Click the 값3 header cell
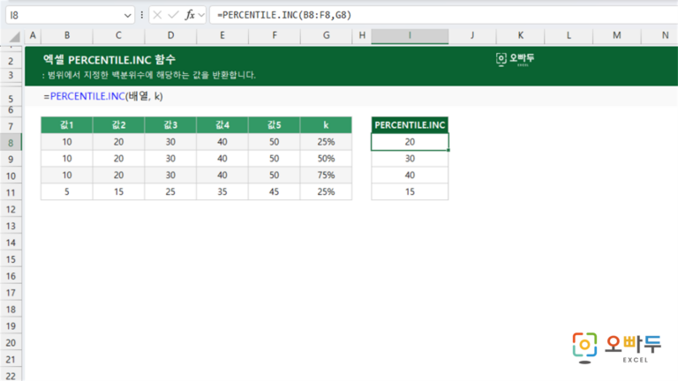 (170, 125)
